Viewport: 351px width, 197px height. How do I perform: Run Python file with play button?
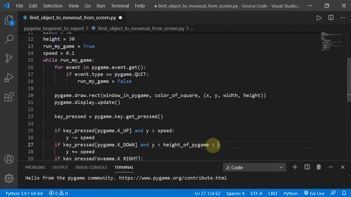(x=319, y=18)
